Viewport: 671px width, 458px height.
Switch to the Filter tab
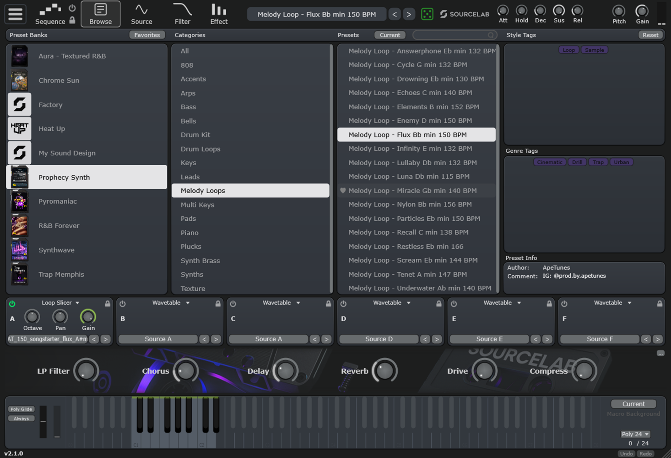pos(182,14)
